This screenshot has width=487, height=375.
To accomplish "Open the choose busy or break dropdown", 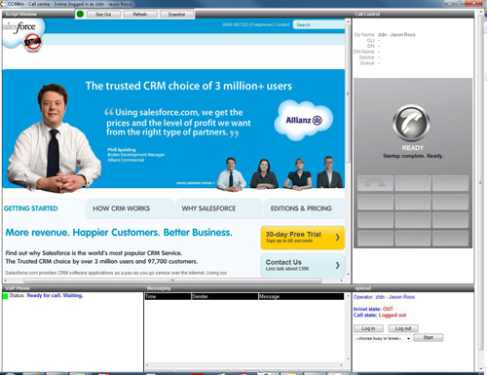I will point(383,338).
